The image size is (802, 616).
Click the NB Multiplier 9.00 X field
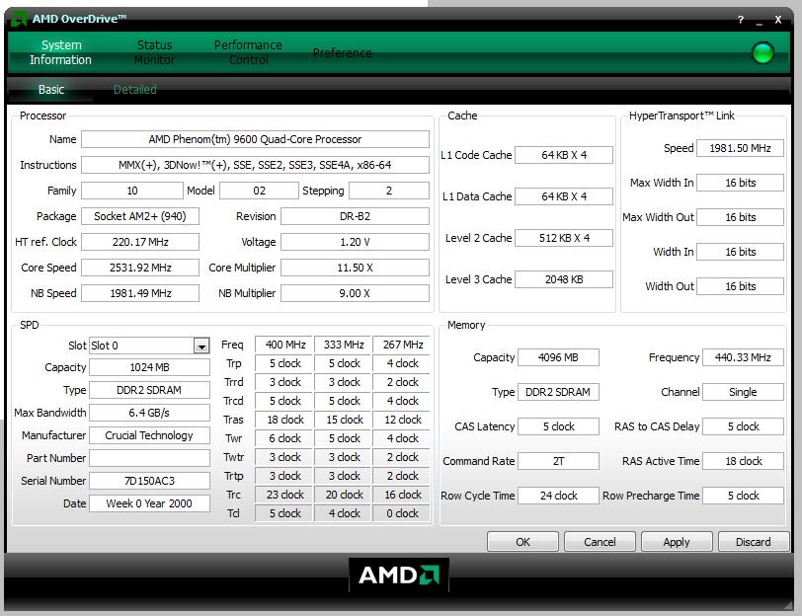tap(355, 293)
